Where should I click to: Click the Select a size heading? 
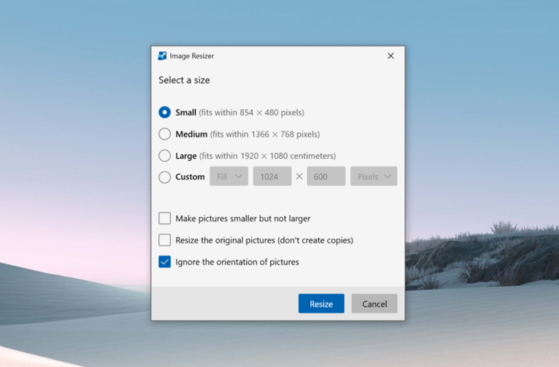coord(184,80)
